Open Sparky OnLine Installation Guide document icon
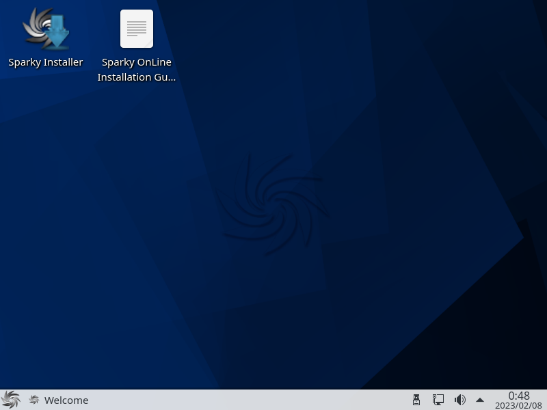This screenshot has width=547, height=410. pos(136,29)
